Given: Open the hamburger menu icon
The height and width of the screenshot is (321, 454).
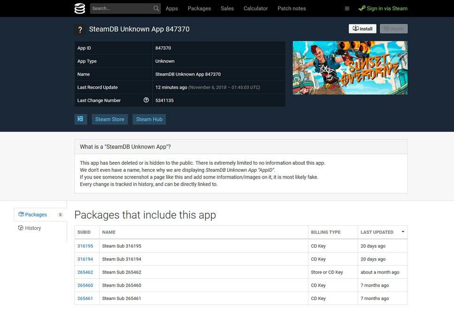Looking at the screenshot, I should click(x=347, y=9).
